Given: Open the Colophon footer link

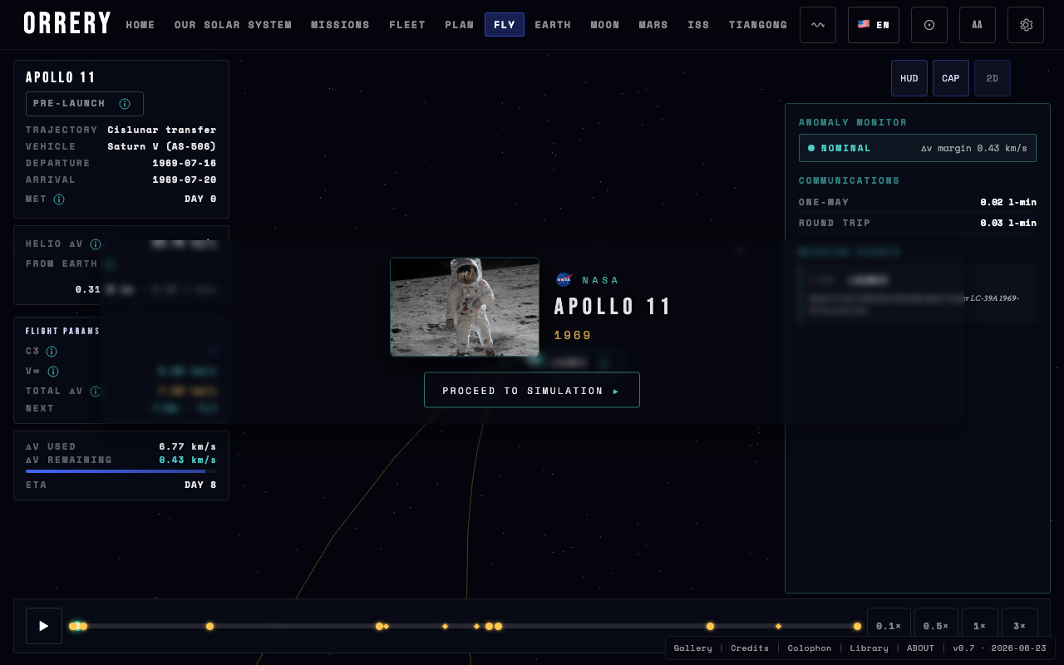Looking at the screenshot, I should [x=810, y=648].
